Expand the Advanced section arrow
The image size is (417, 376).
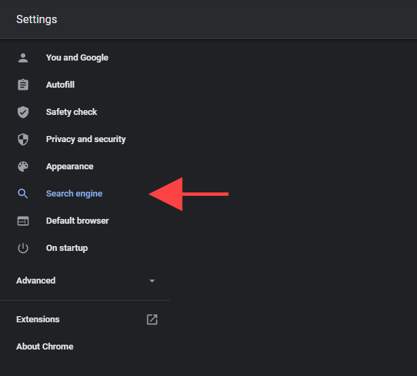(152, 281)
